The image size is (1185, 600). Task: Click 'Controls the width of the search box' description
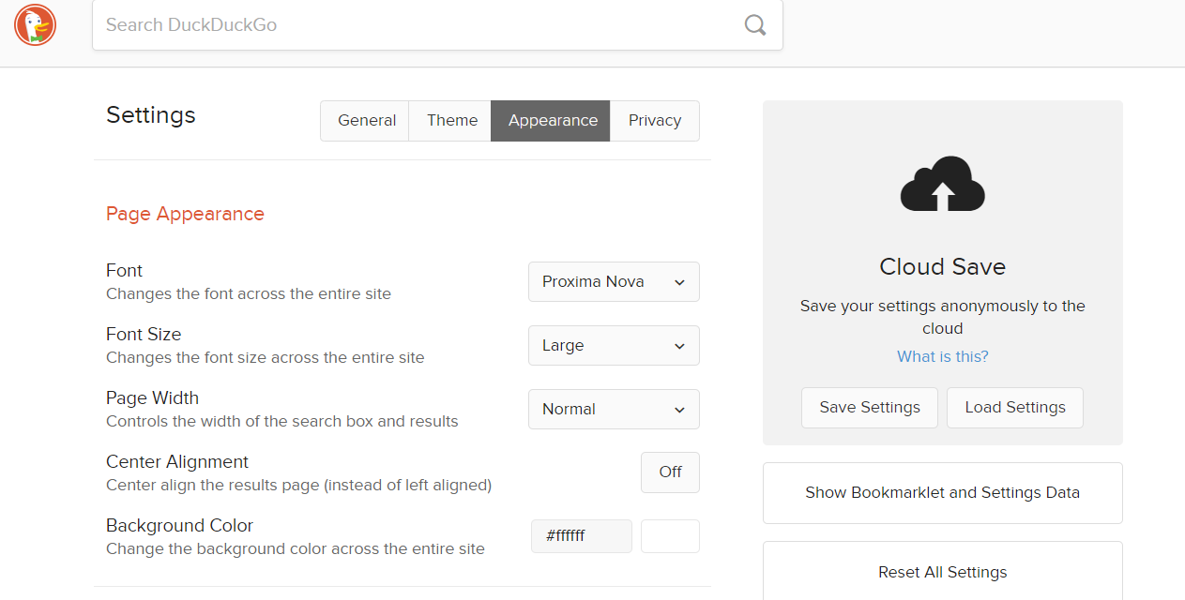tap(282, 422)
